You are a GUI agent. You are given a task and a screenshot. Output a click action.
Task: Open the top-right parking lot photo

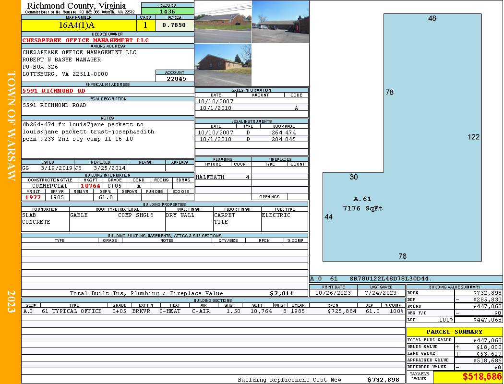tap(280, 22)
